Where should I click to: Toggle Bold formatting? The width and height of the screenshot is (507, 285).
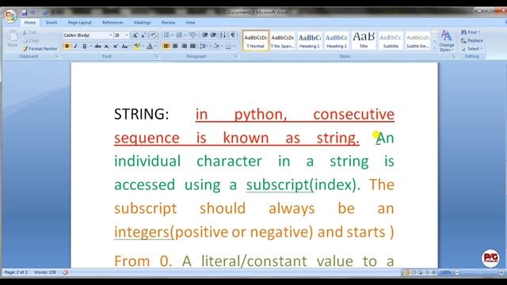[67, 46]
